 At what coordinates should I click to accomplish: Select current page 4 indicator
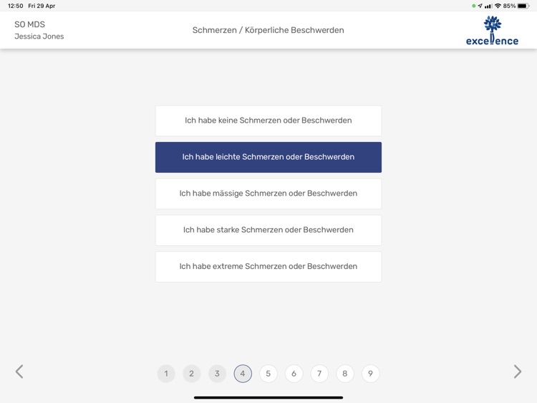(x=243, y=374)
